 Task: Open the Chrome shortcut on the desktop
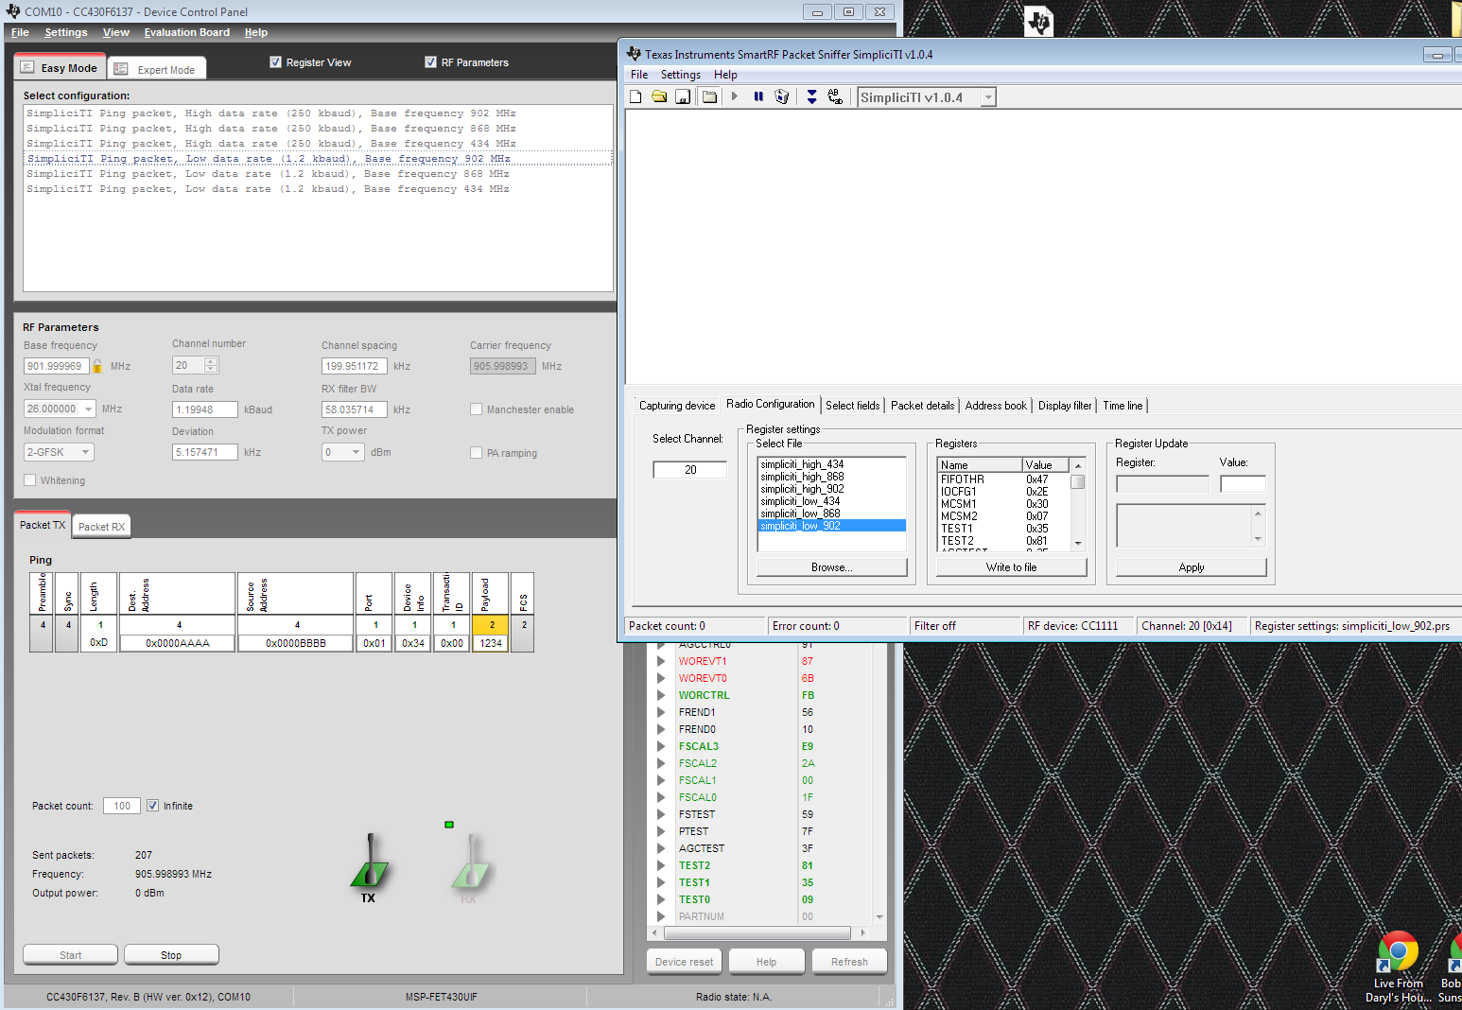click(x=1398, y=951)
